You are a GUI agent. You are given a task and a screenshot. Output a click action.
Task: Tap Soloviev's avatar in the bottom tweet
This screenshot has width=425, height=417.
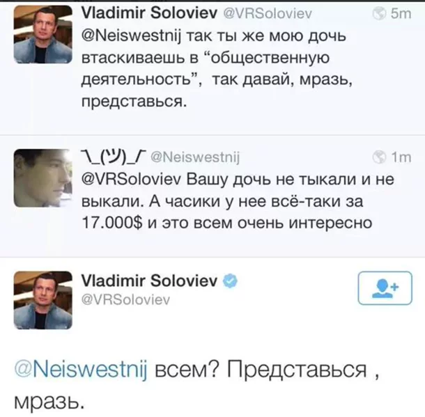(x=40, y=300)
